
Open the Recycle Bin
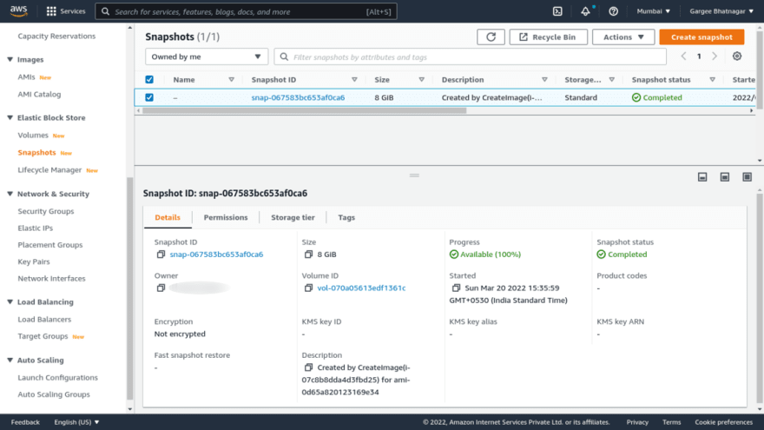click(548, 37)
